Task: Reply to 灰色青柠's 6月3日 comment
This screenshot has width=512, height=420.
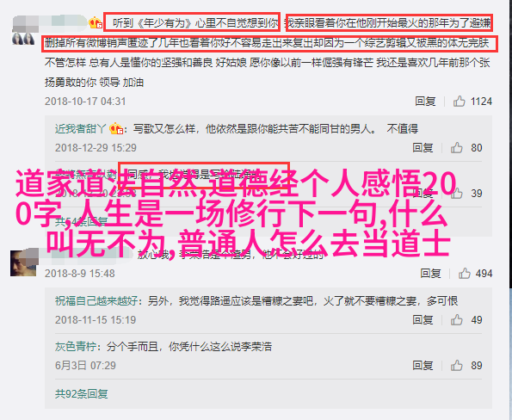Action: click(423, 365)
